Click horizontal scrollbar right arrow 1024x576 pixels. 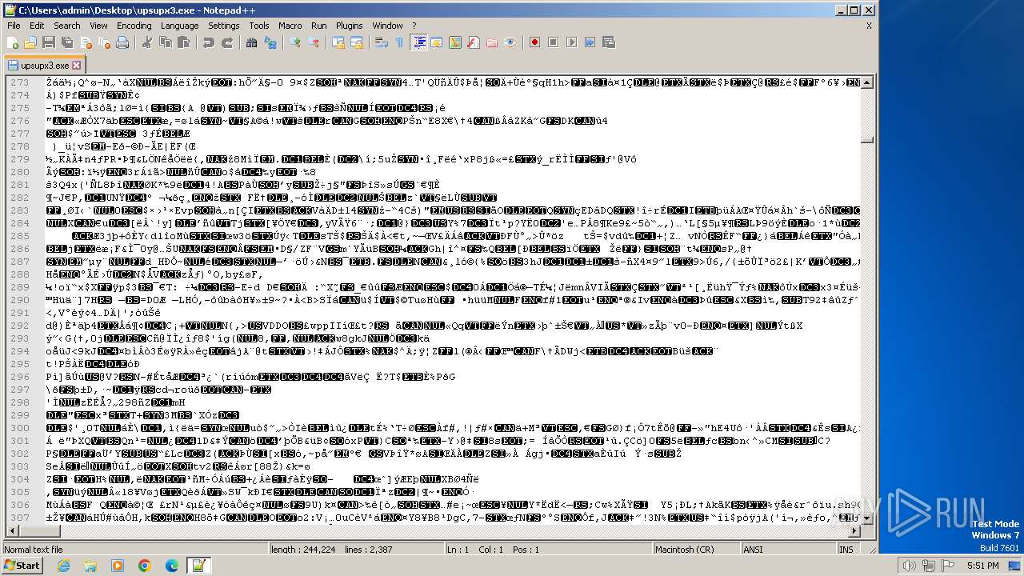[x=853, y=532]
